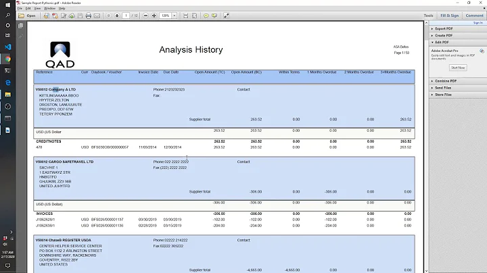Expand the Combine PDF section

pyautogui.click(x=458, y=81)
